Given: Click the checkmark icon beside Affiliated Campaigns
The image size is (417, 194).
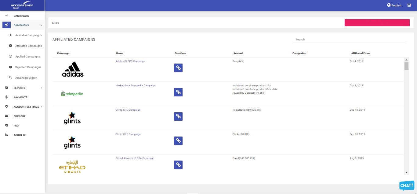Looking at the screenshot, I should pyautogui.click(x=10, y=46).
